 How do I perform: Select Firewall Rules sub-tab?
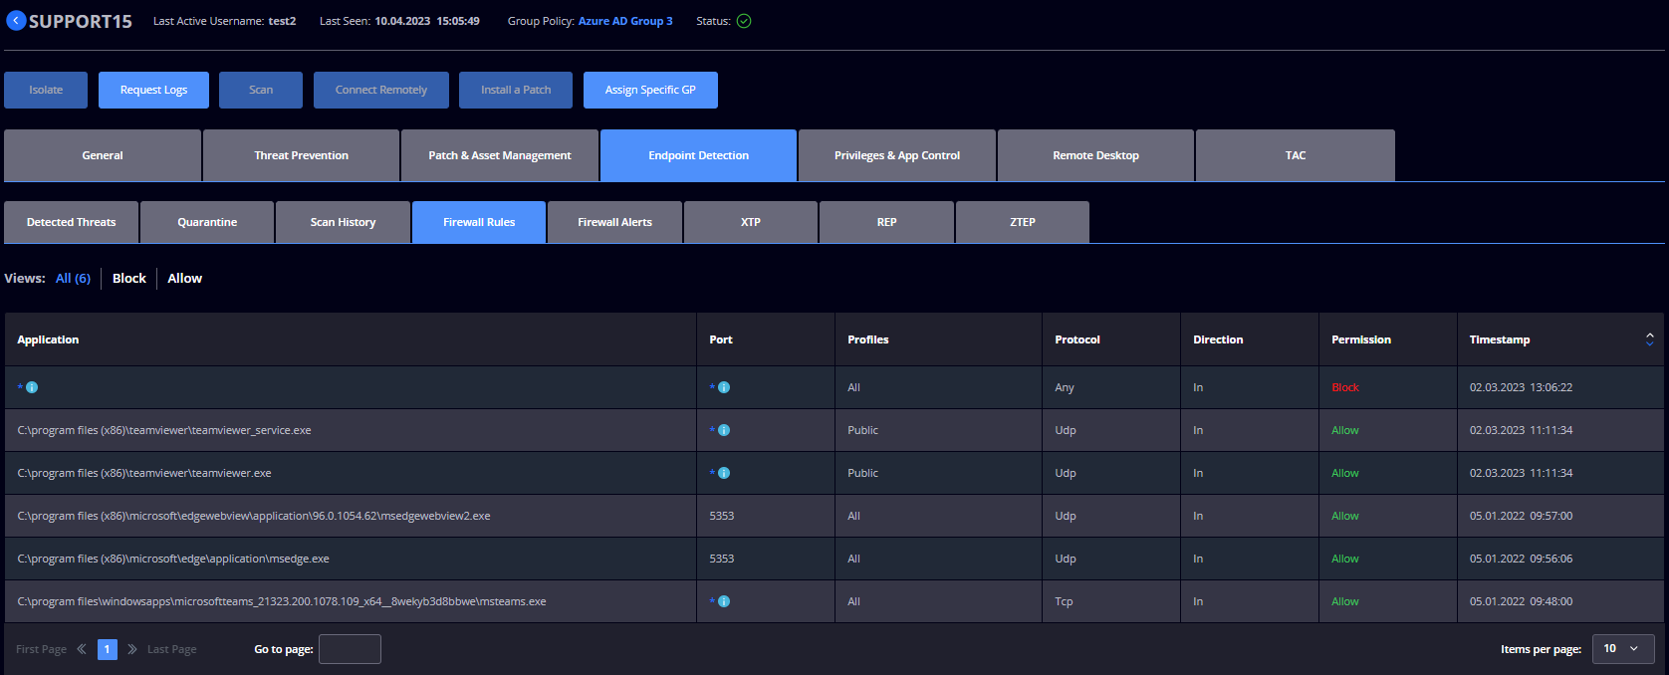tap(479, 222)
